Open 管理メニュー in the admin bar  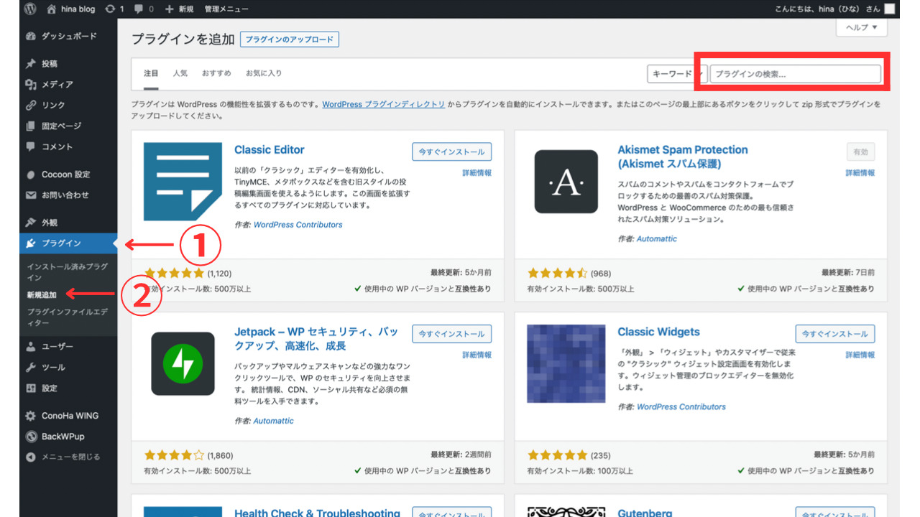226,9
